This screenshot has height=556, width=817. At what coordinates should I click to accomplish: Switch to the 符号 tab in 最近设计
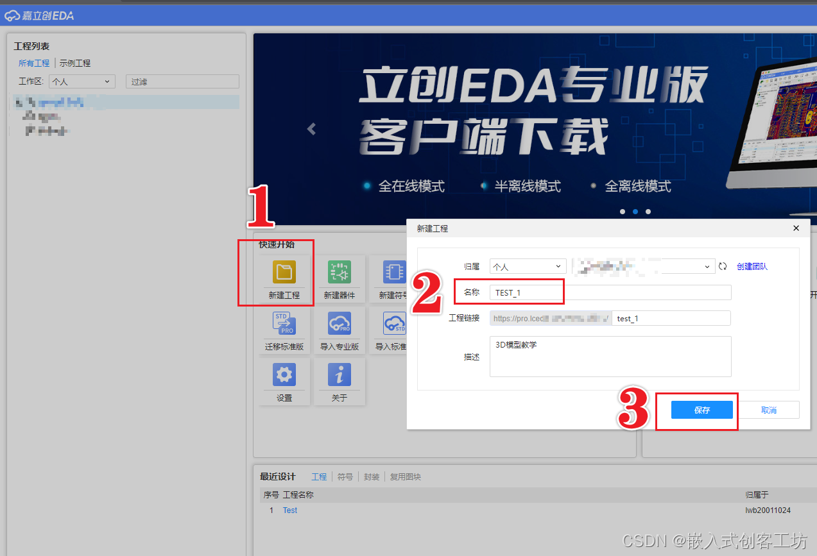(x=345, y=476)
